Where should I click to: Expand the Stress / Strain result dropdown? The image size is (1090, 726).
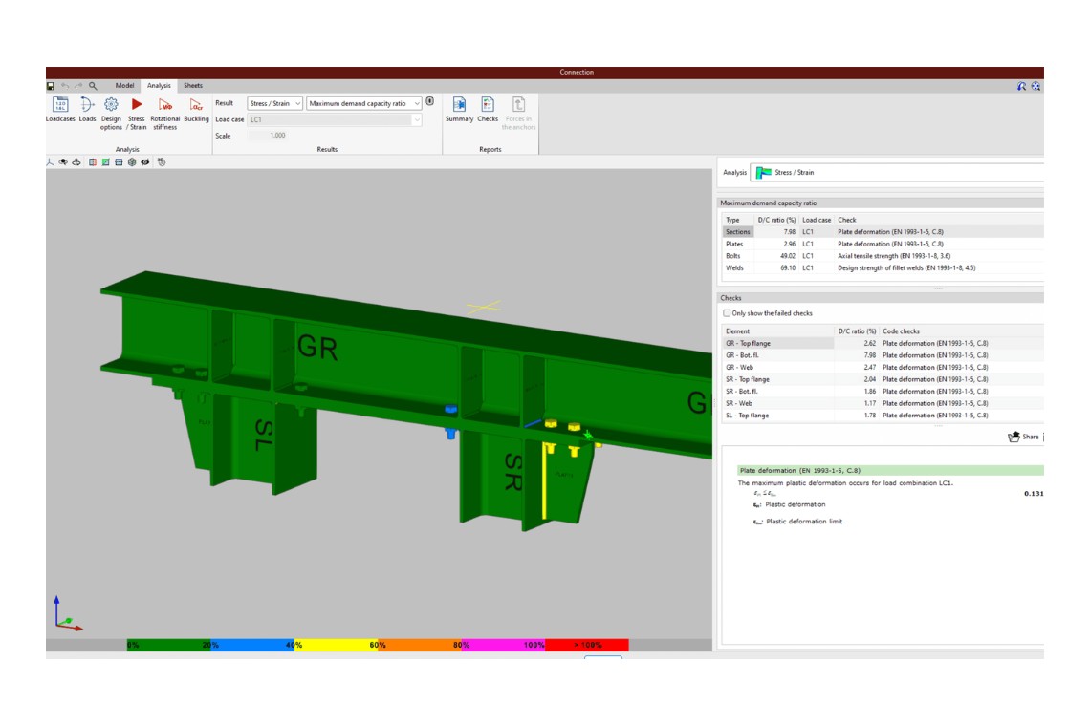(x=274, y=103)
